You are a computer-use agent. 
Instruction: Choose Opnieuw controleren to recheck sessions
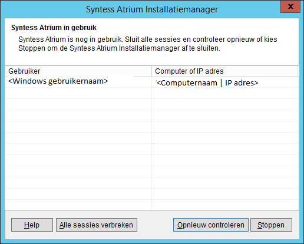pos(211,225)
